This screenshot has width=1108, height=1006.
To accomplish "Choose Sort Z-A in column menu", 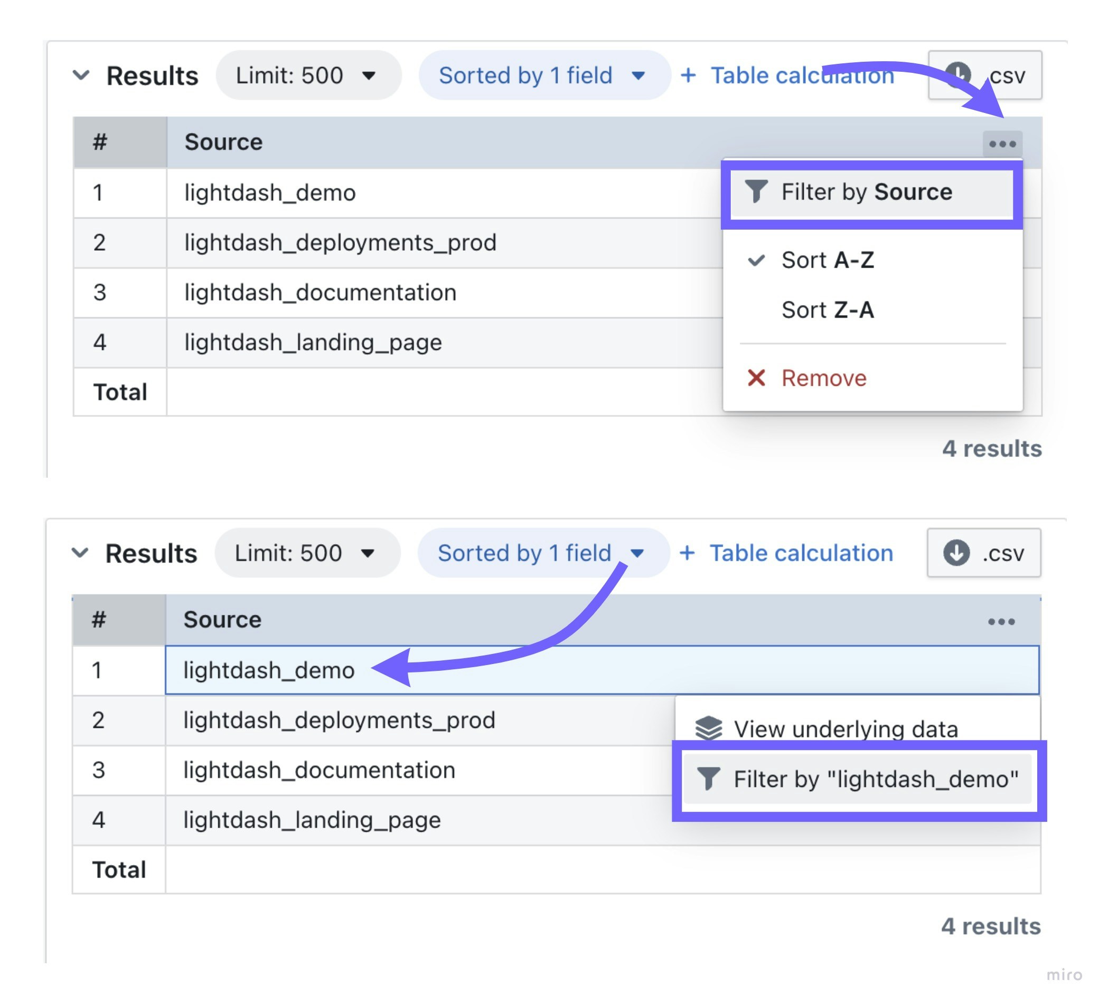I will (x=827, y=310).
